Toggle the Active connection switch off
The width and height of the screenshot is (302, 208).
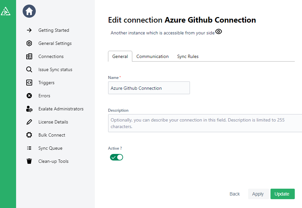tap(117, 157)
